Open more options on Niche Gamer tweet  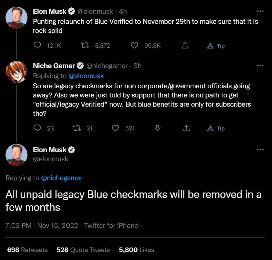tap(260, 66)
